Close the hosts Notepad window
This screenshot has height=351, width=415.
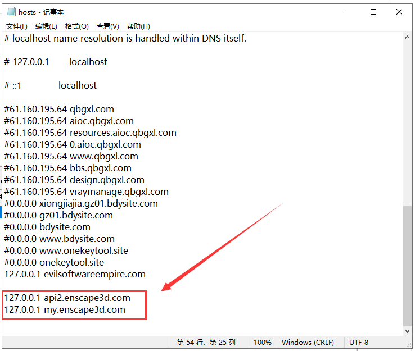[x=399, y=12]
